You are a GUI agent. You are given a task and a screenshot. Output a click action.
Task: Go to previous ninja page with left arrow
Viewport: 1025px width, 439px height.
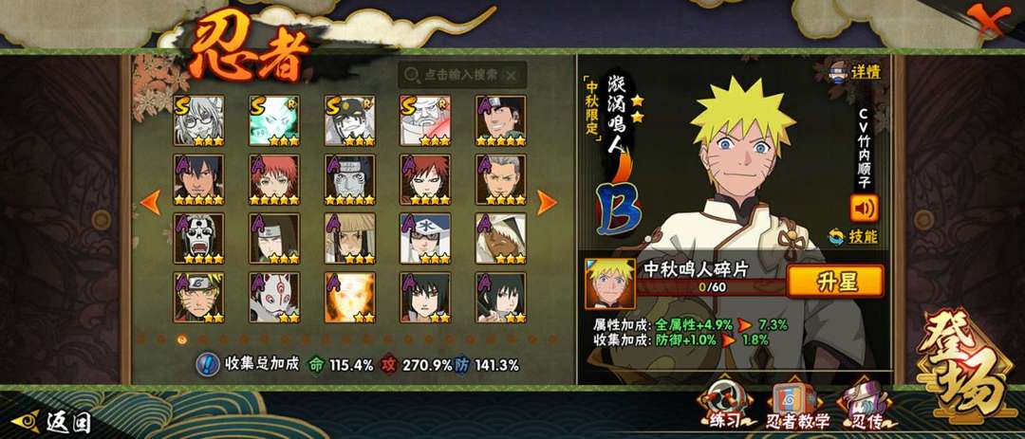point(150,203)
